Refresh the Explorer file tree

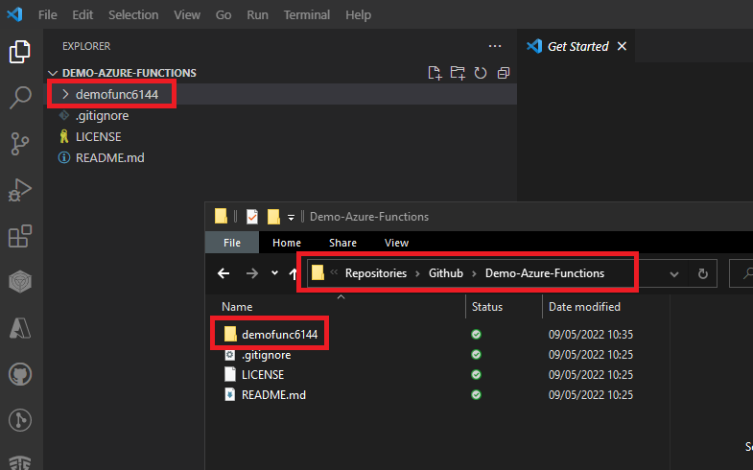point(481,73)
